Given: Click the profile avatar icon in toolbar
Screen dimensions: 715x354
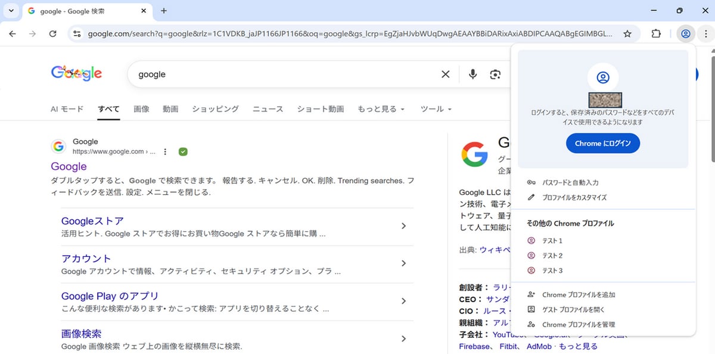Looking at the screenshot, I should (x=686, y=34).
